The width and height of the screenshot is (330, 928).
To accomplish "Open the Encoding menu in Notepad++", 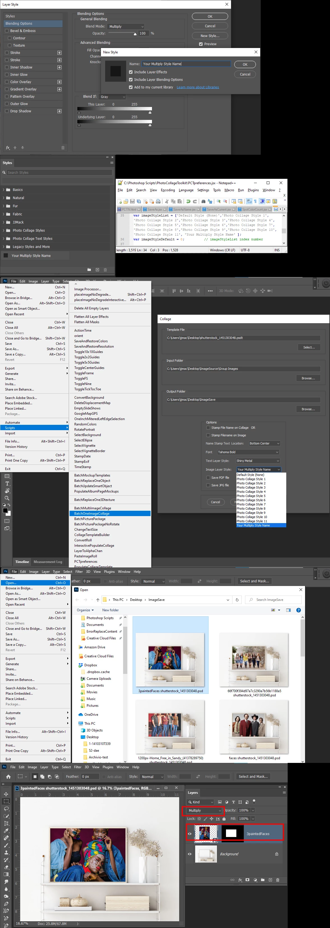I will 168,190.
